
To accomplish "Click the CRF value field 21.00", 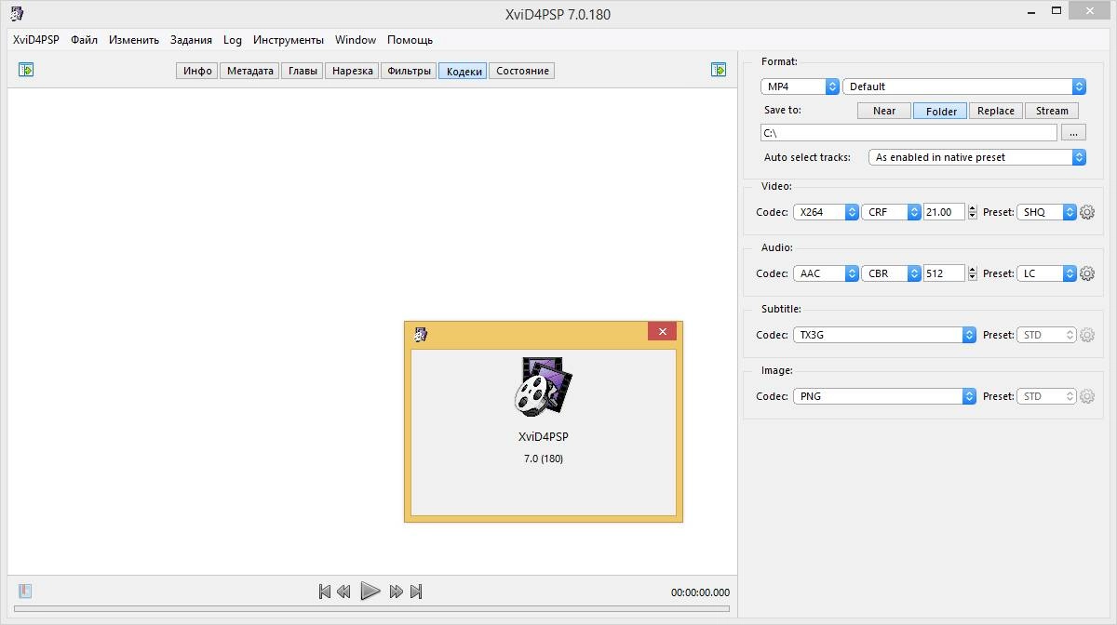I will pos(945,212).
